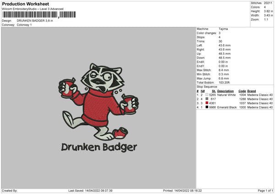The width and height of the screenshot is (275, 194).
Task: Click thread code 1037
Action: pyautogui.click(x=242, y=103)
